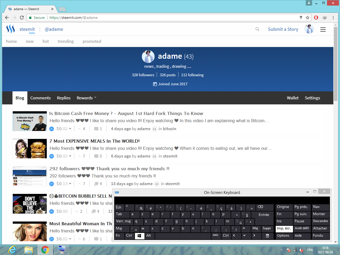Open the trending feed tab

pyautogui.click(x=66, y=41)
